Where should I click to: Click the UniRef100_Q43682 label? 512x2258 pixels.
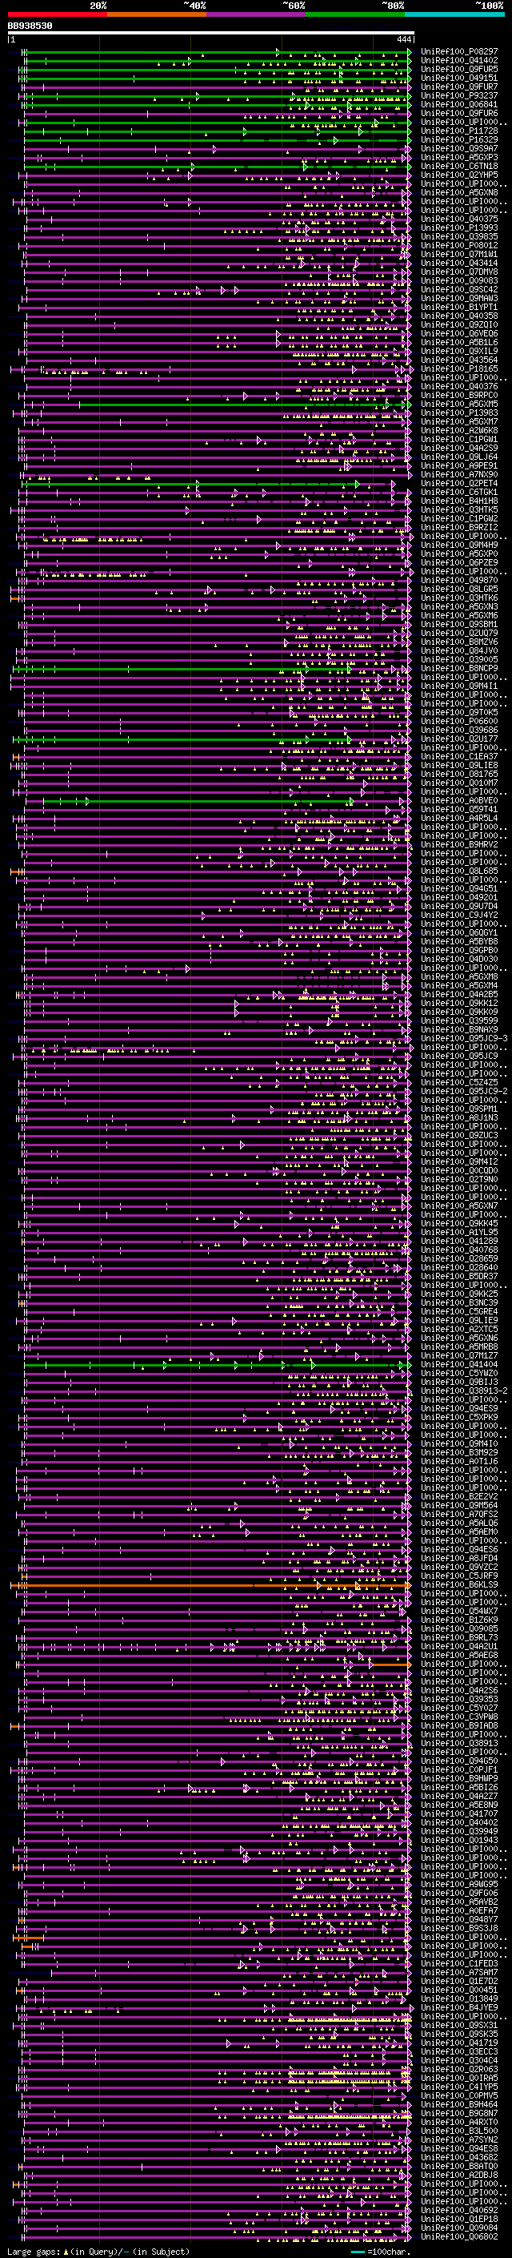click(458, 2157)
